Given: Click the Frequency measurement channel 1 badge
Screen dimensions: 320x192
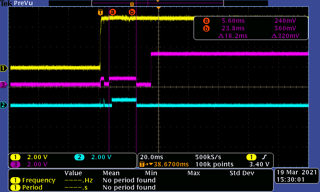Looking at the screenshot, I should click(x=15, y=180).
